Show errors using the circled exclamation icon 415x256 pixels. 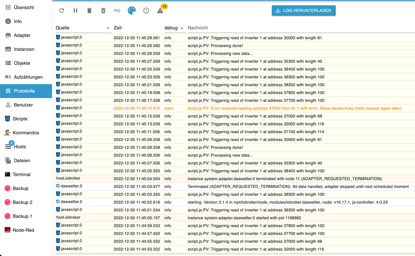pos(146,11)
